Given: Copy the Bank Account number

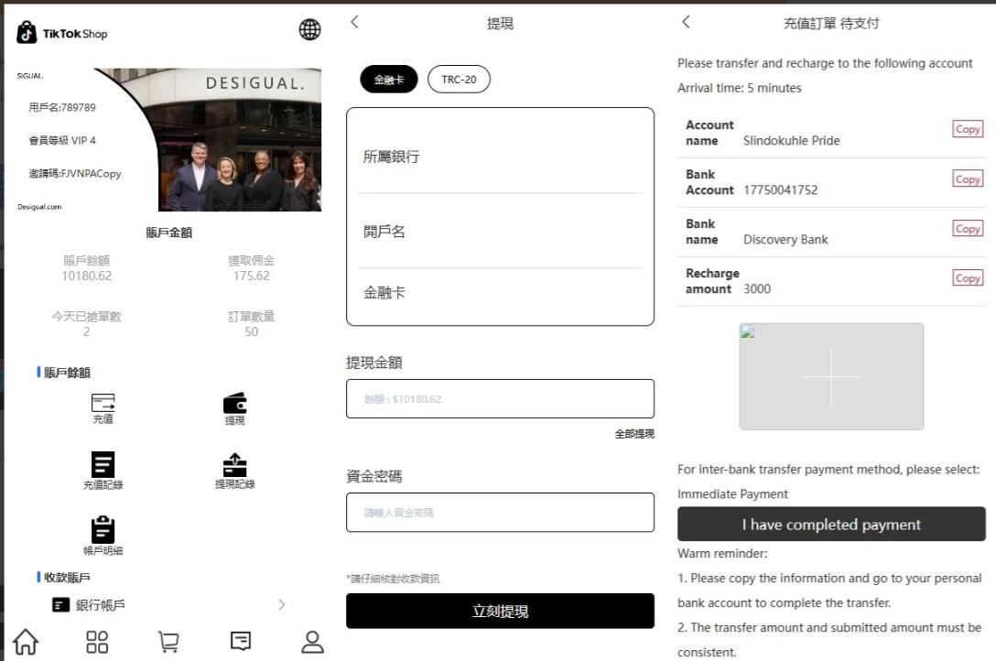Looking at the screenshot, I should [968, 179].
